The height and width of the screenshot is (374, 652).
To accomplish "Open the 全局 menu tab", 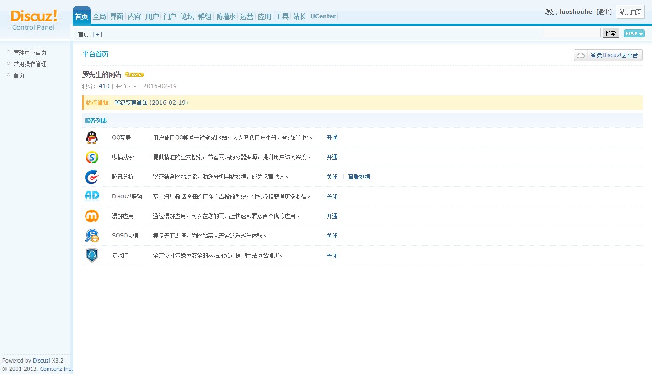I will pyautogui.click(x=99, y=16).
